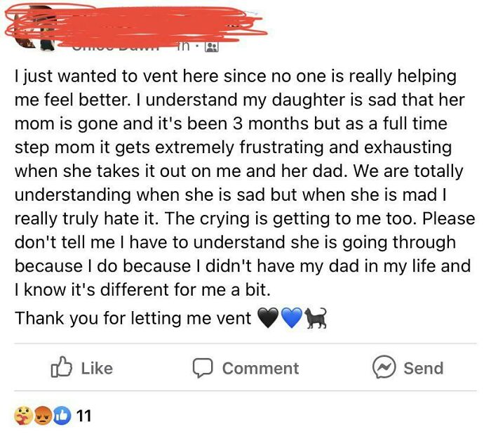Click the thumbs-up Like icon
Image resolution: width=491 pixels, height=434 pixels.
62,367
